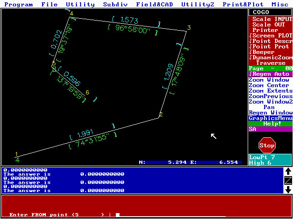
Task: Click the scroll down arrow beside the output panel
Action: pos(288,189)
